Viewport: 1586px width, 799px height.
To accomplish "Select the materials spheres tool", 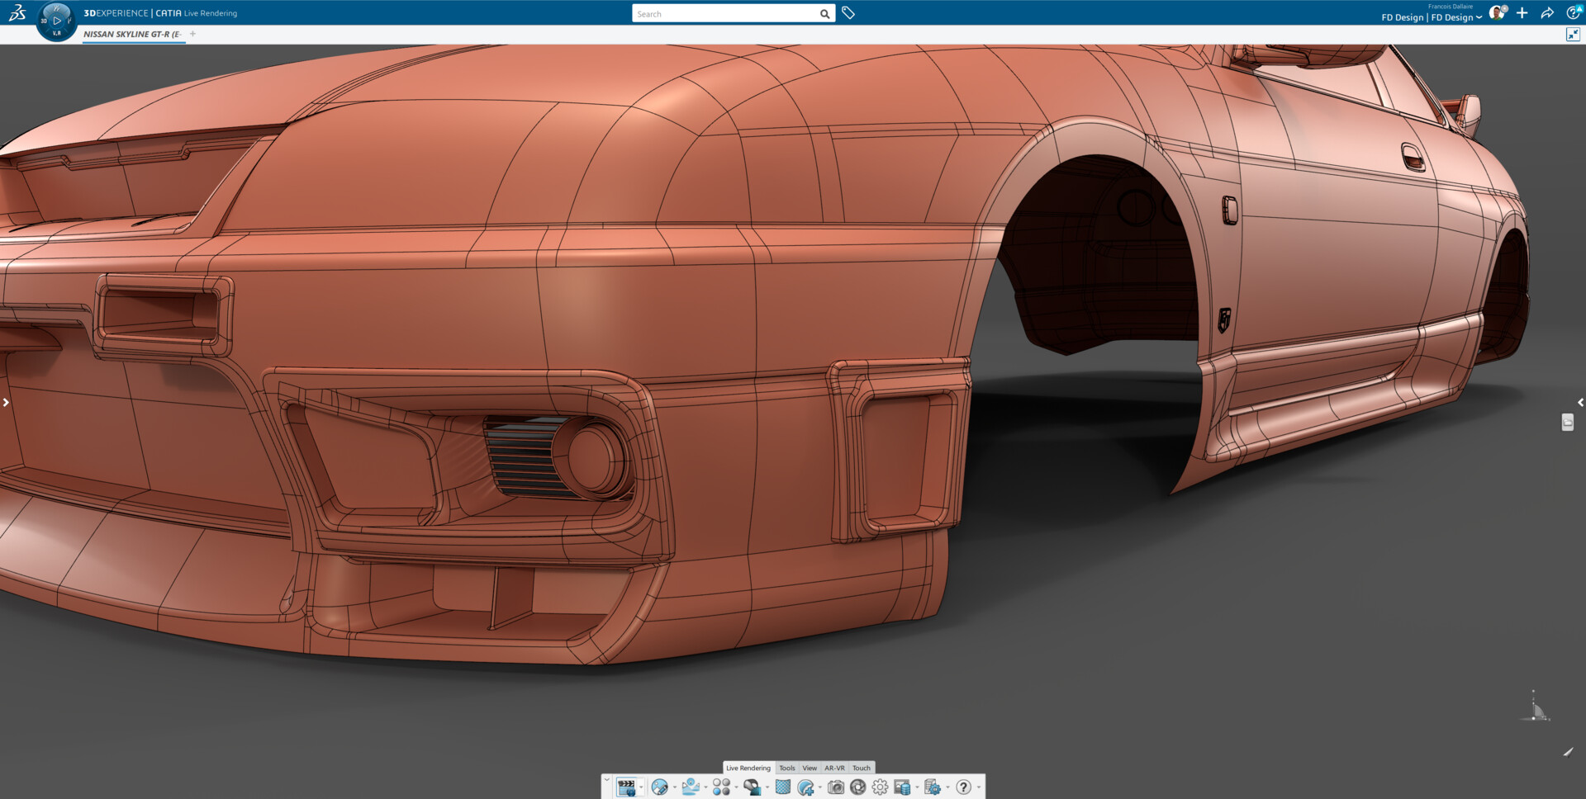I will pos(721,787).
